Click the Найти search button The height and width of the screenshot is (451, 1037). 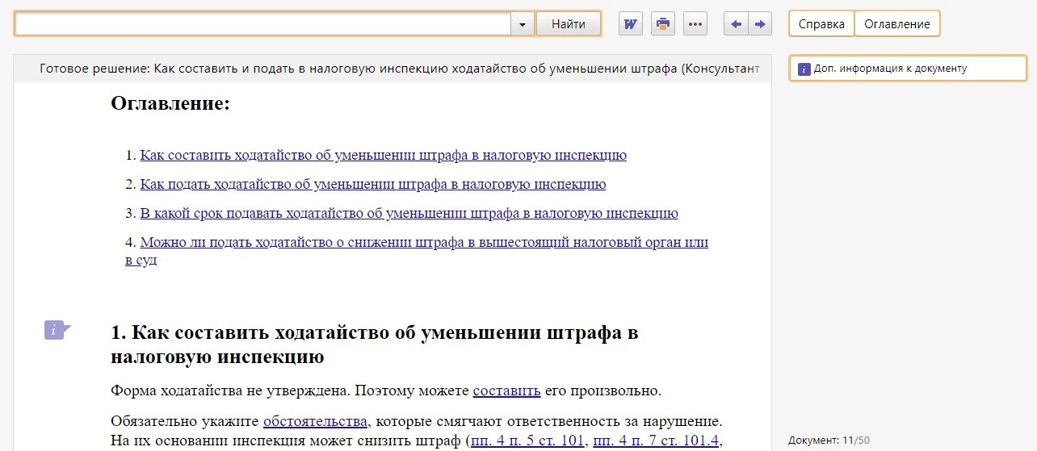(569, 24)
